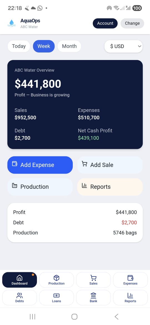The height and width of the screenshot is (325, 150).
Task: Tap the Change button
Action: point(132,23)
